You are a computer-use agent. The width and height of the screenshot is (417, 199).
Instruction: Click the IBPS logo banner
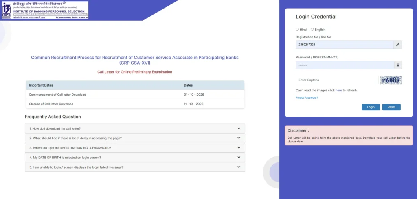coord(45,10)
